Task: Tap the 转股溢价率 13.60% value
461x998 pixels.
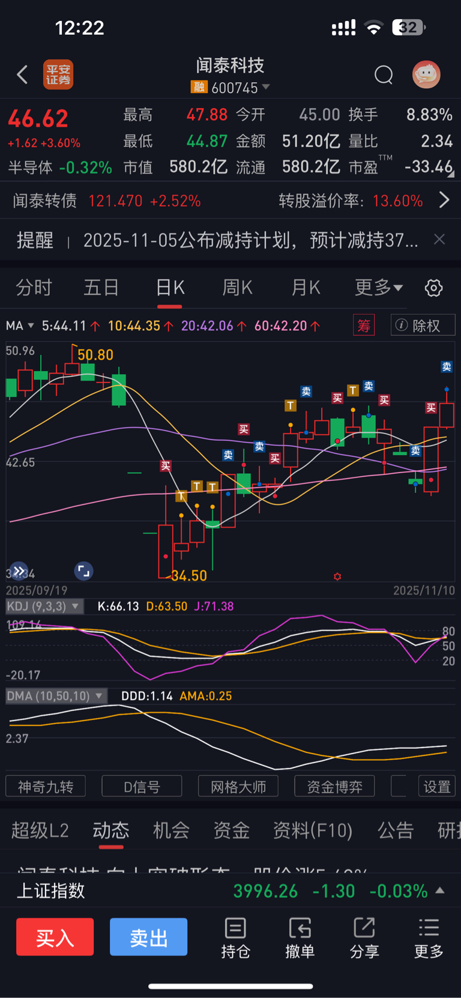Action: pyautogui.click(x=398, y=201)
